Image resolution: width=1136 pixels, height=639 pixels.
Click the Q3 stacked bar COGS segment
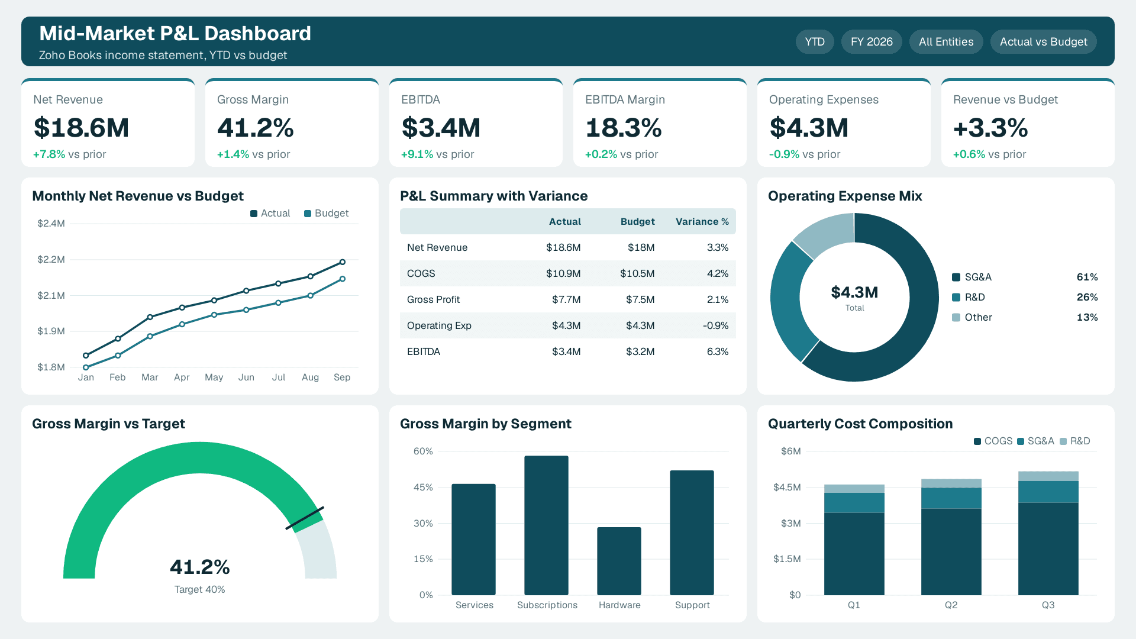pos(1048,549)
